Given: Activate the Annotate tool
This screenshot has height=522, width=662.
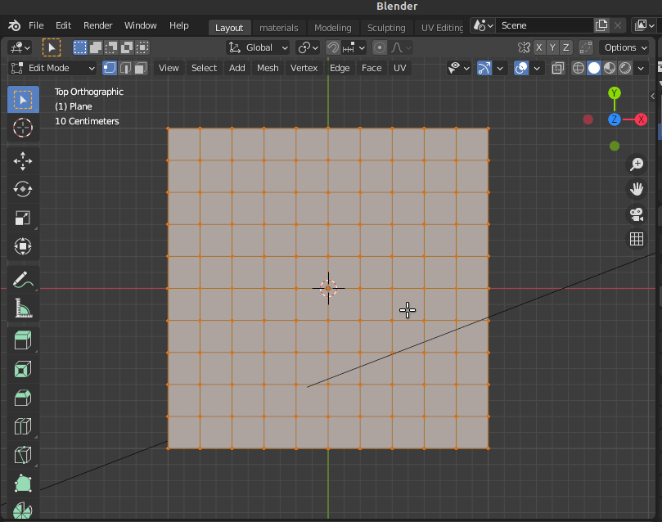Looking at the screenshot, I should pos(23,279).
